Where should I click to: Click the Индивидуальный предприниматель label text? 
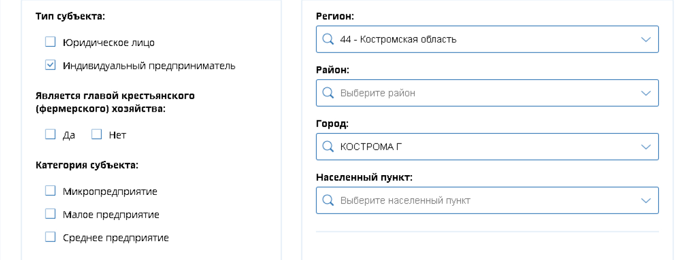(x=149, y=66)
